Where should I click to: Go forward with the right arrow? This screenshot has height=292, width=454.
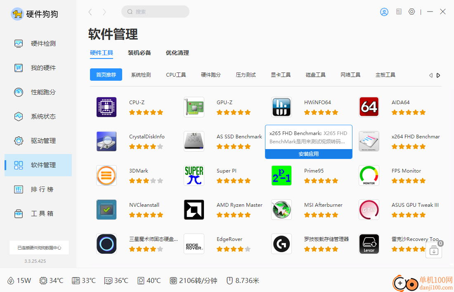[104, 12]
